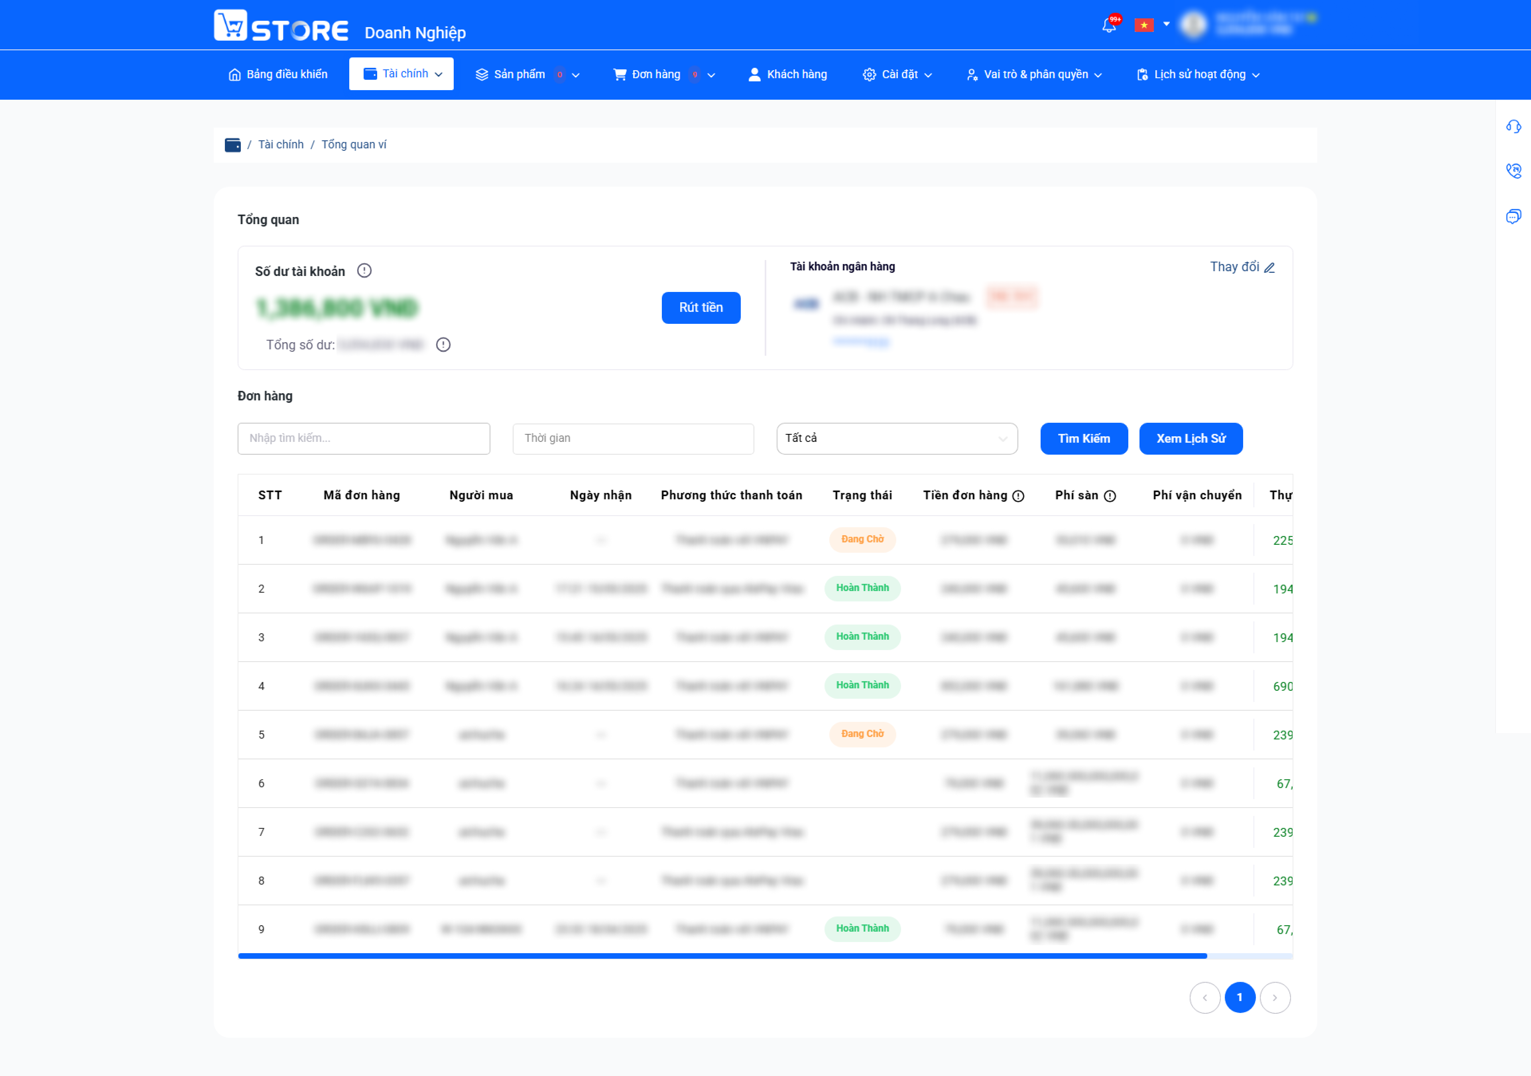Click the info icon next to Tổng số dư
This screenshot has width=1531, height=1076.
[443, 345]
